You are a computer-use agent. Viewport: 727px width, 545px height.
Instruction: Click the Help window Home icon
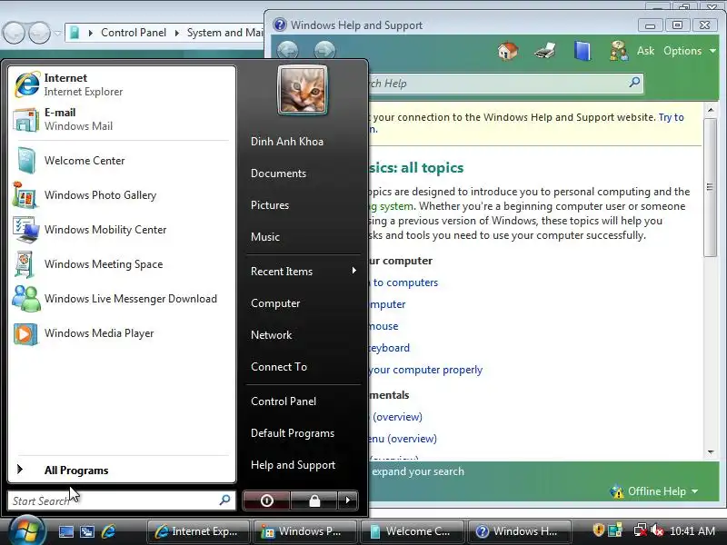[x=508, y=51]
